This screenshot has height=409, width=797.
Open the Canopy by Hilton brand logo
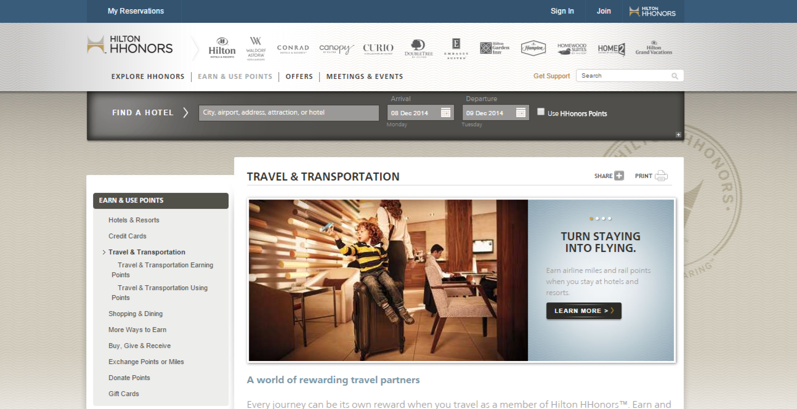(336, 49)
